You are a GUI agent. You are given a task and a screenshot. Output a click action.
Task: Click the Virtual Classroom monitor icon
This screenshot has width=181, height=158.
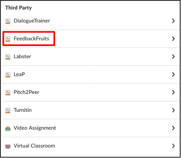[x=8, y=146]
